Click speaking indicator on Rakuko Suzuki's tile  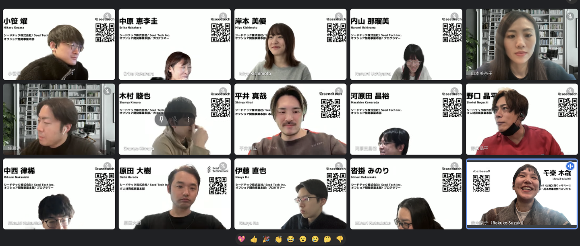tap(570, 166)
